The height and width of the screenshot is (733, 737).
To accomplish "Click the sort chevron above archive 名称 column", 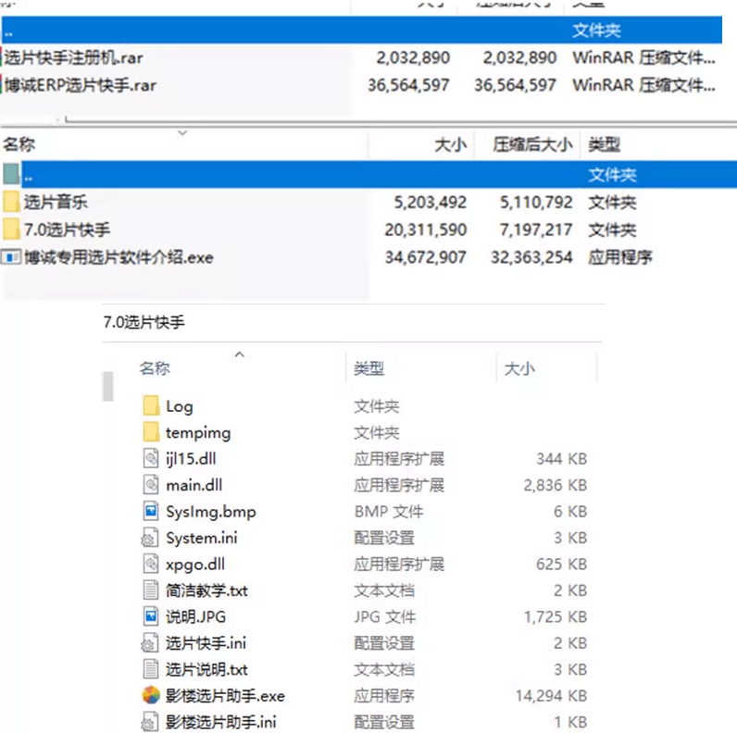I will click(x=182, y=133).
